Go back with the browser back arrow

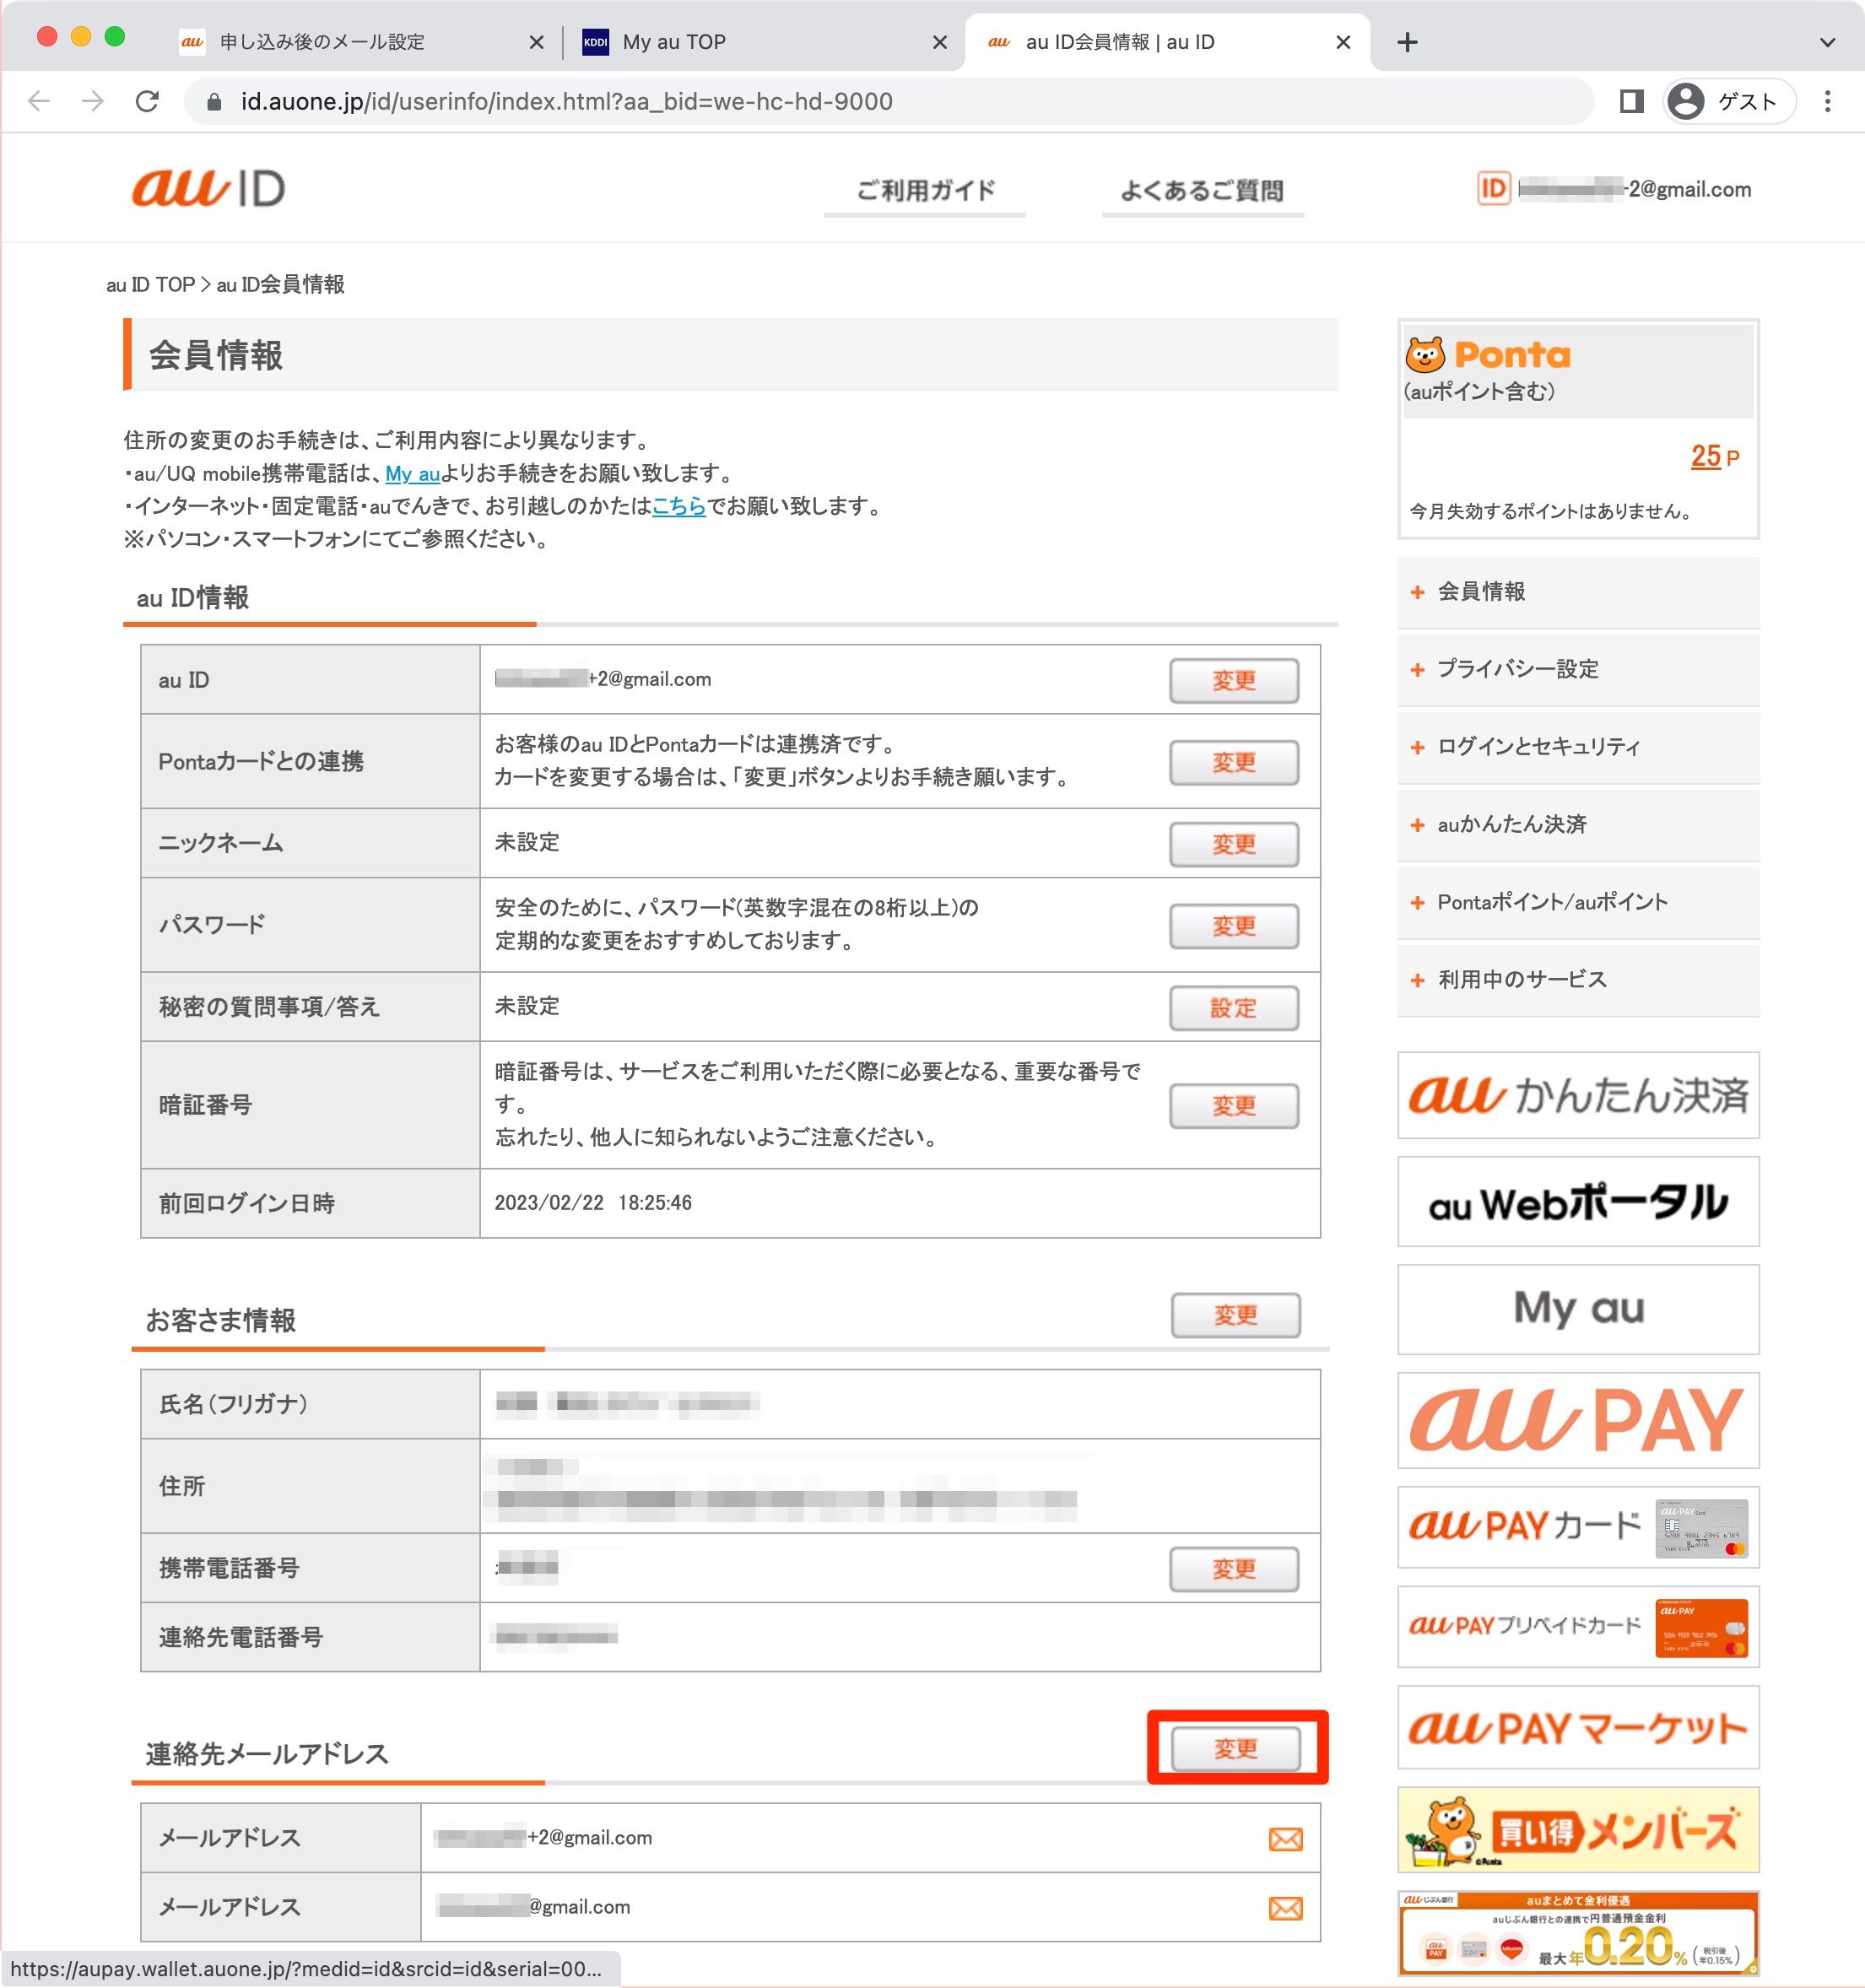point(39,101)
